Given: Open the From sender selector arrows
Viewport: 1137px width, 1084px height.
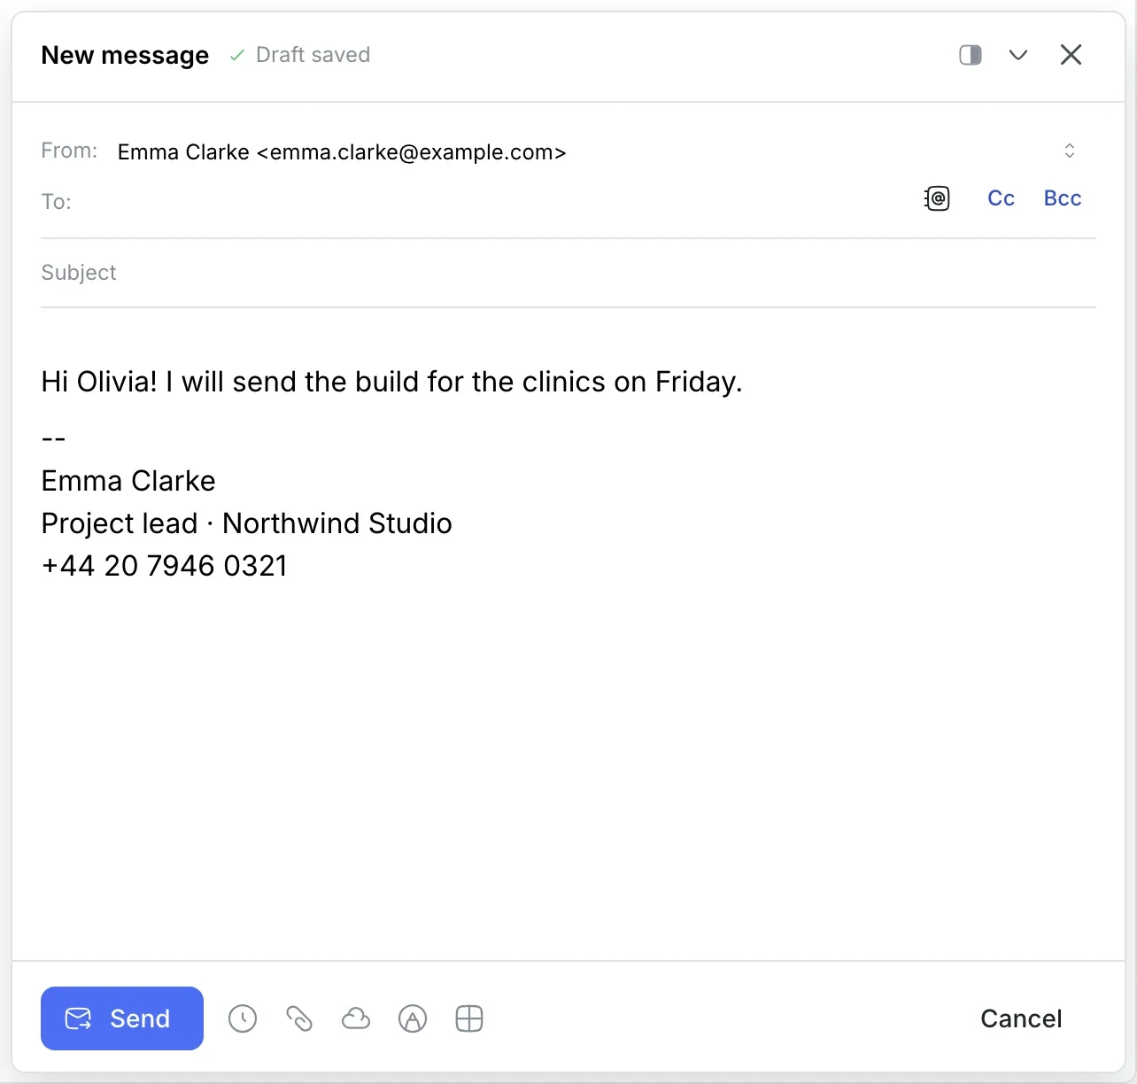Looking at the screenshot, I should [1070, 151].
